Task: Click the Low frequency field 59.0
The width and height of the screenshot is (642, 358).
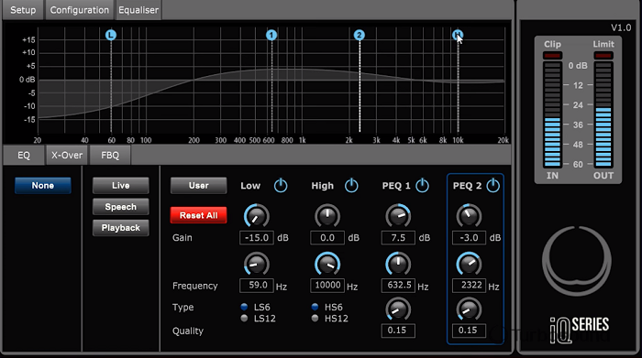Action: (x=257, y=286)
